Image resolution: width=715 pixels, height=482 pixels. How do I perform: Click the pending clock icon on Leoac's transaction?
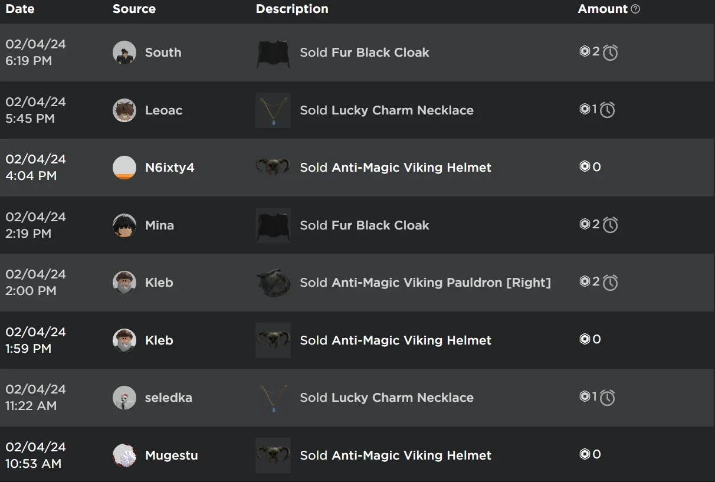point(608,110)
